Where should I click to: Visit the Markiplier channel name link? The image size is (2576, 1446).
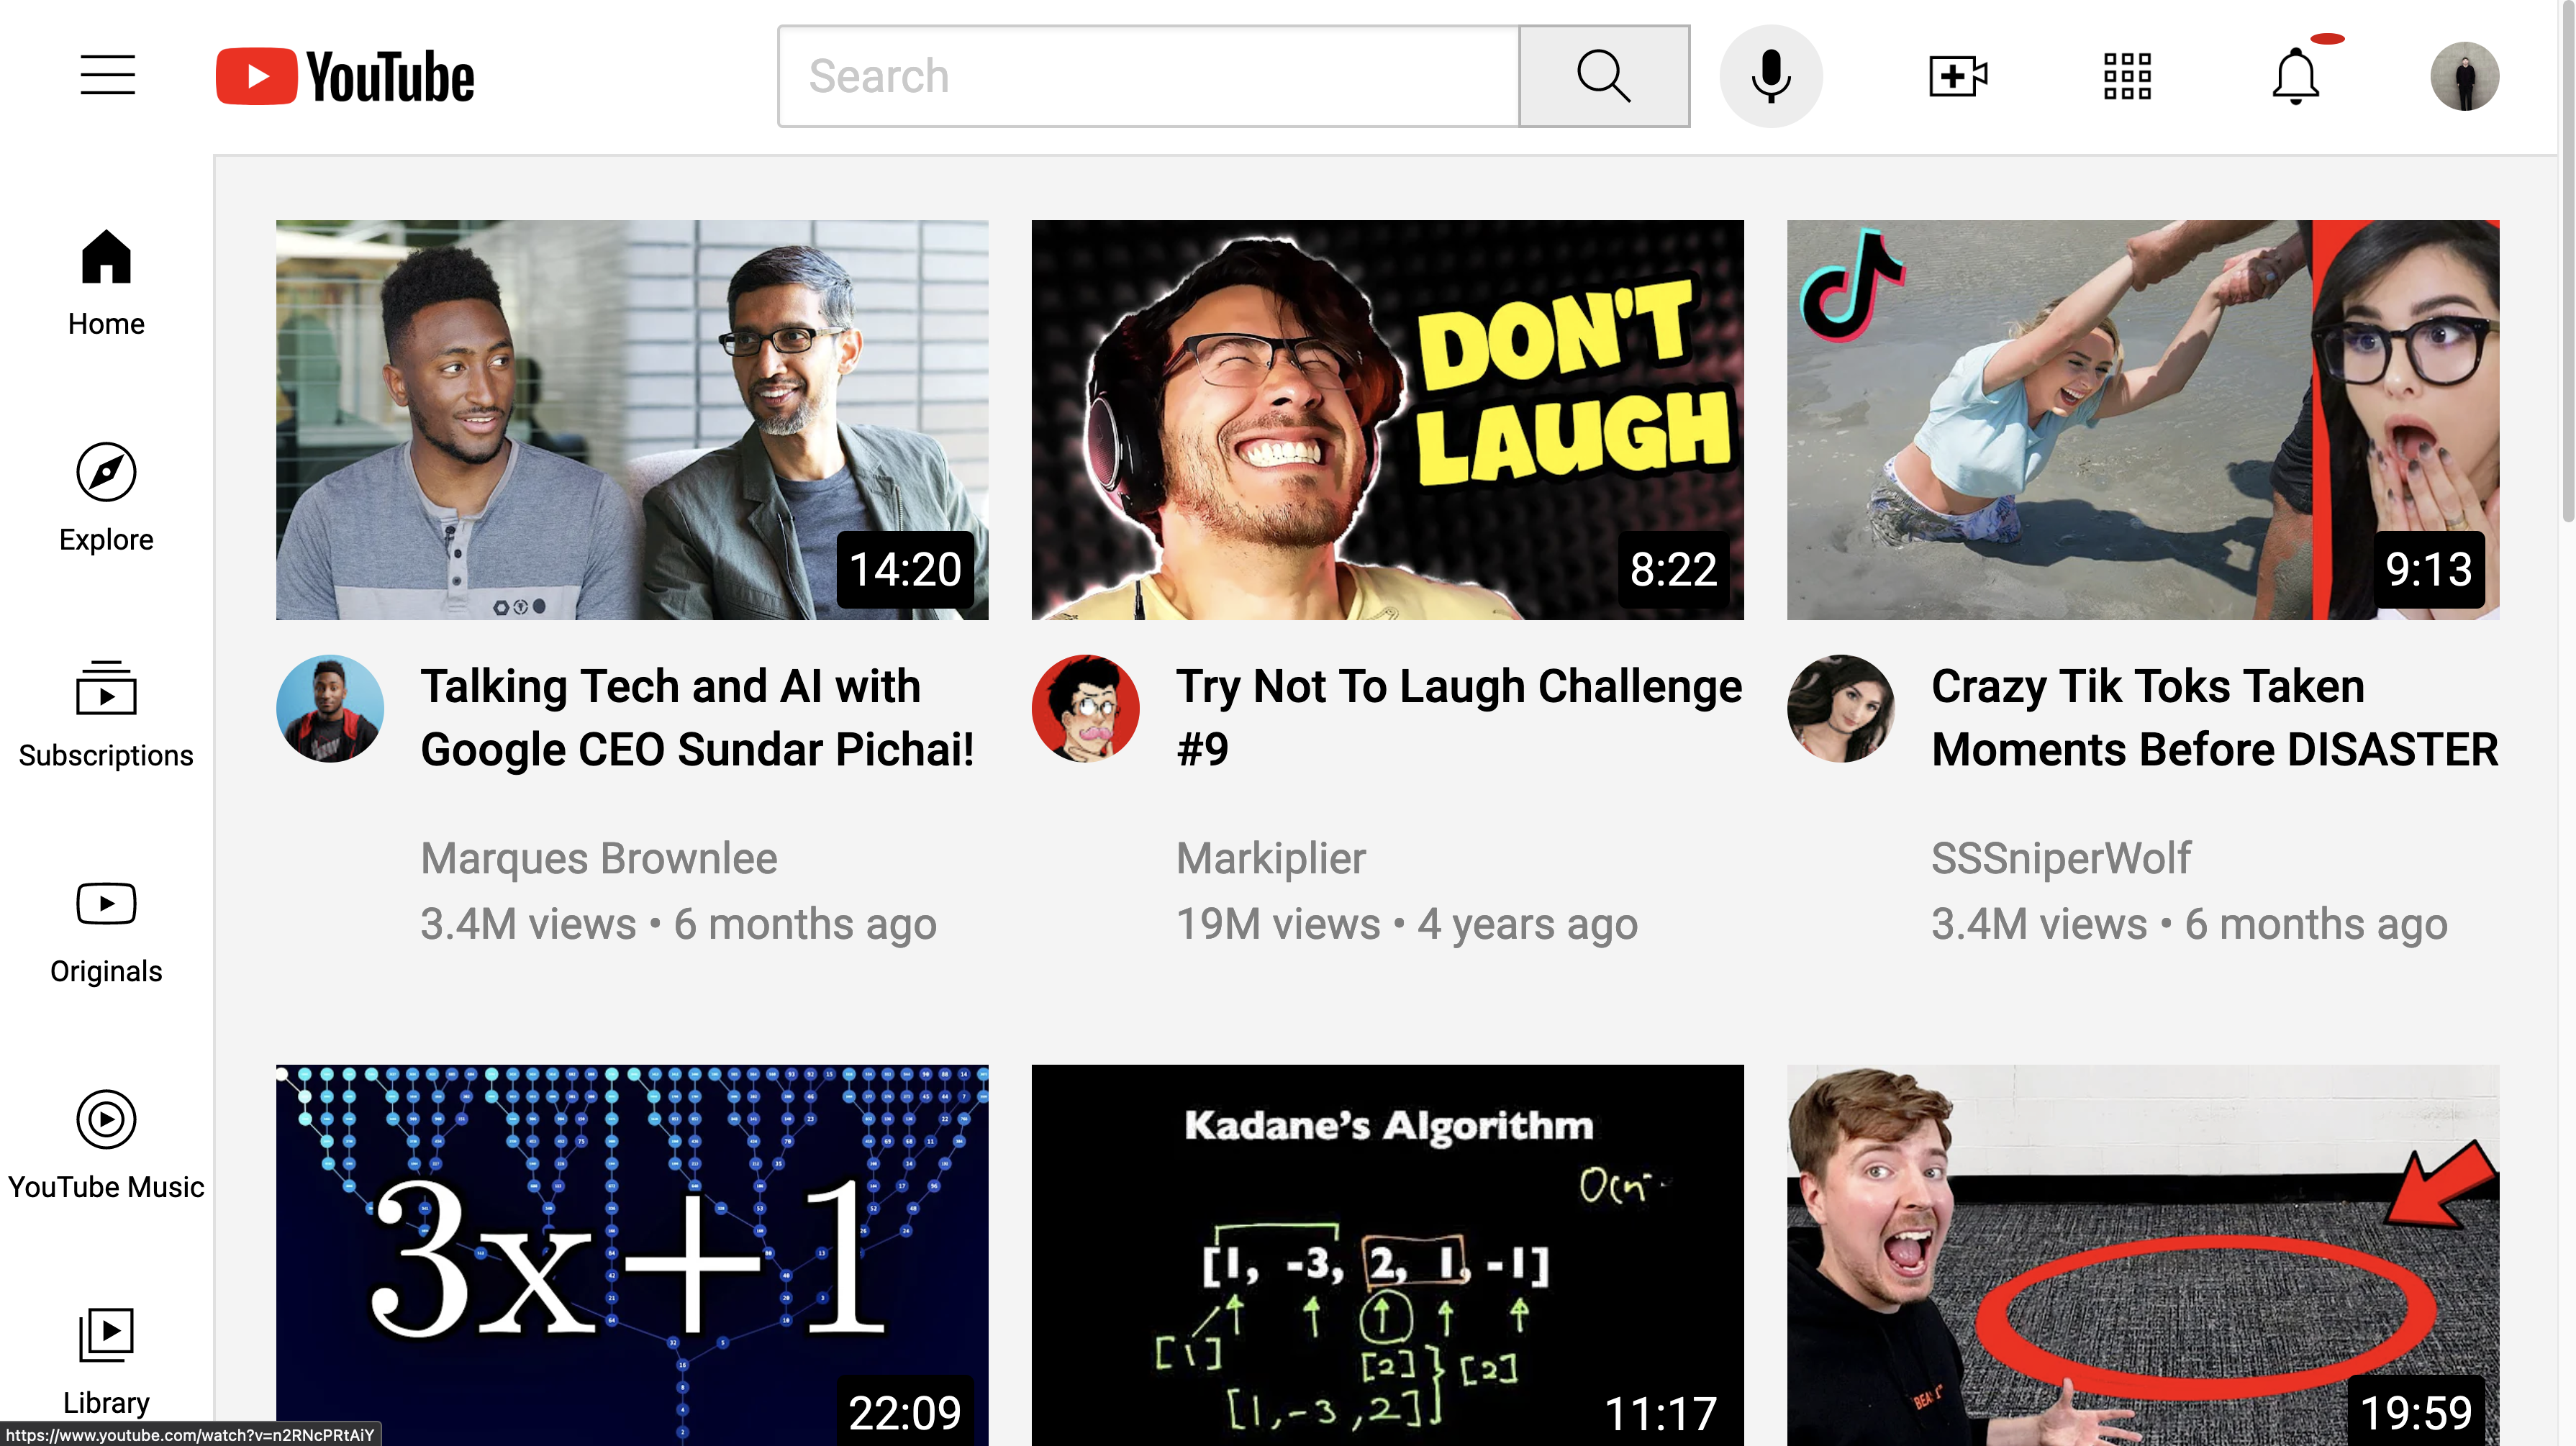click(x=1270, y=858)
